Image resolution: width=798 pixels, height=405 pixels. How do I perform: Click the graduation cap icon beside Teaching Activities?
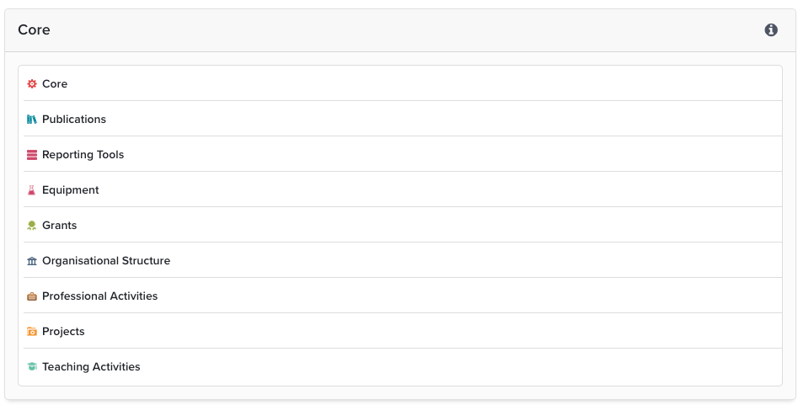pos(32,367)
